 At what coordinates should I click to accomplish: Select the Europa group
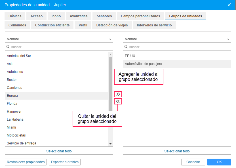(57, 96)
